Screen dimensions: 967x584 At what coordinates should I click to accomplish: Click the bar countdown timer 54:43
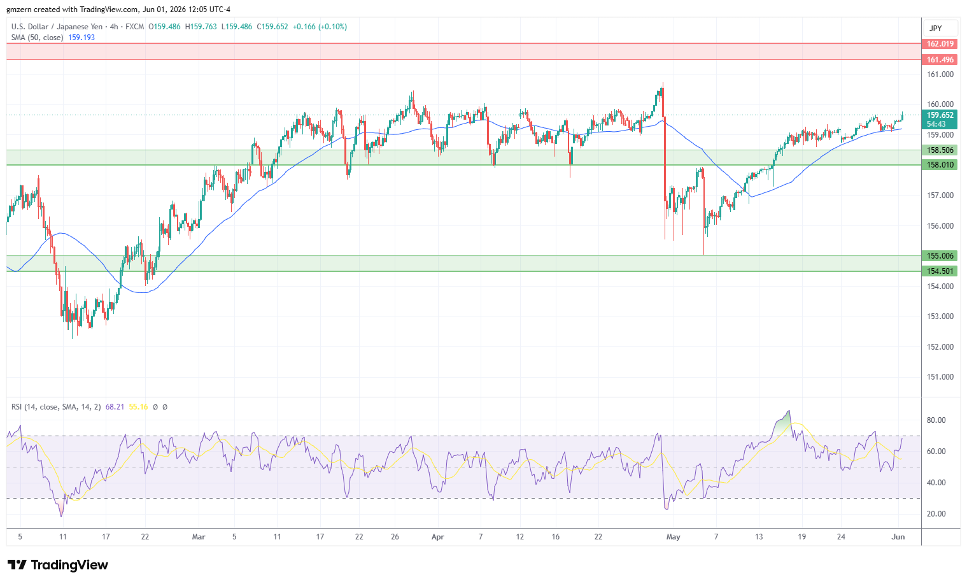[936, 124]
